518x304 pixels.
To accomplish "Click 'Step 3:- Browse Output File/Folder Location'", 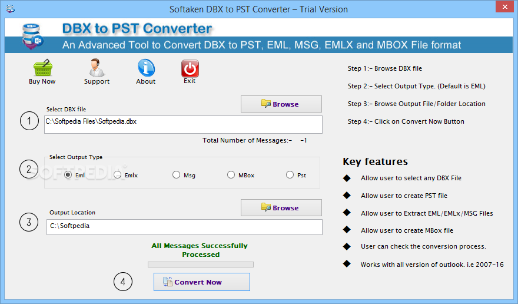I will point(416,104).
